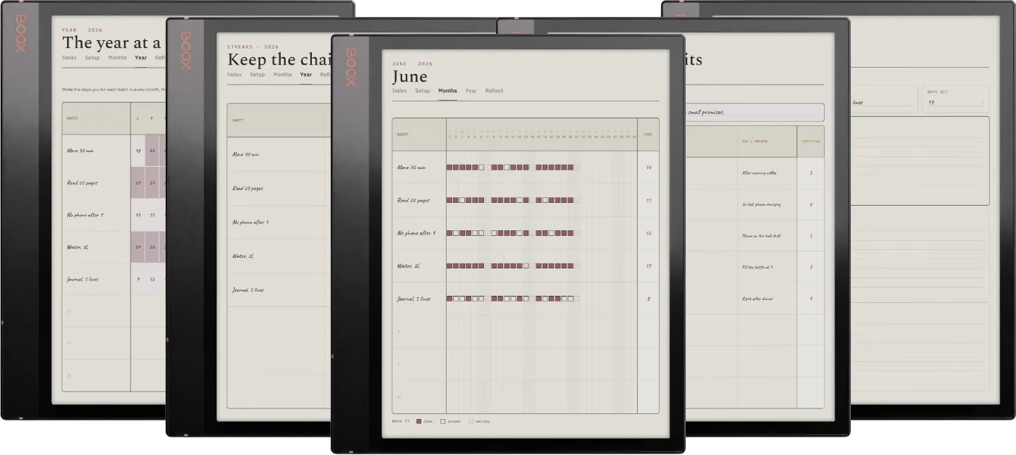
Task: Click the 'Right after dinner' cue cell
Action: 767,299
